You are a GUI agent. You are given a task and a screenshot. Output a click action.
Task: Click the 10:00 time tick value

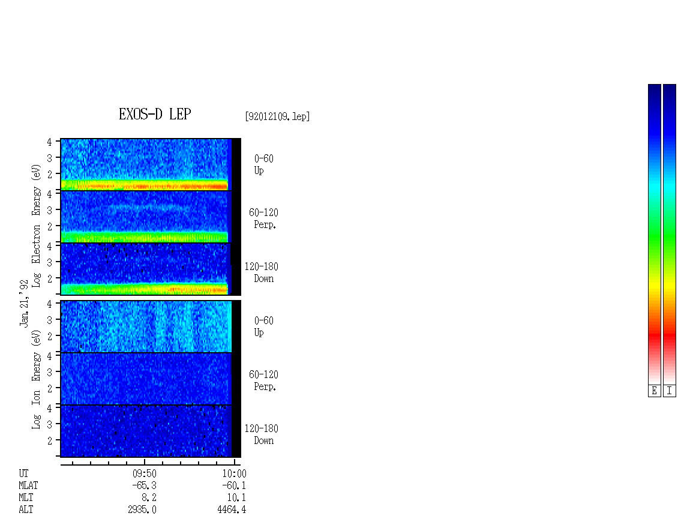click(x=234, y=473)
